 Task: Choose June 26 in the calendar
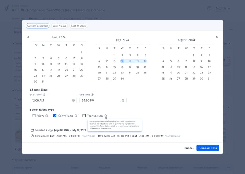click(59, 76)
